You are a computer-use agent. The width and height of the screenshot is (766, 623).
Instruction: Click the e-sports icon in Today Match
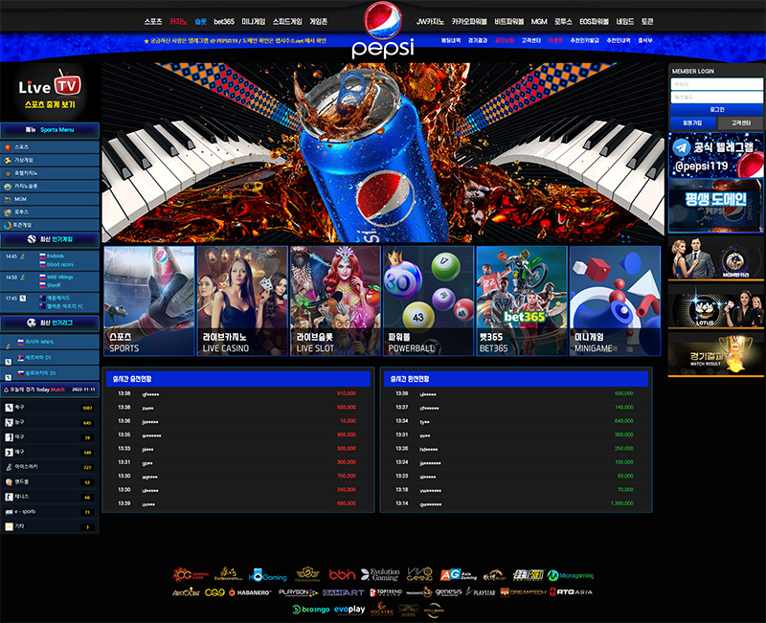(9, 512)
